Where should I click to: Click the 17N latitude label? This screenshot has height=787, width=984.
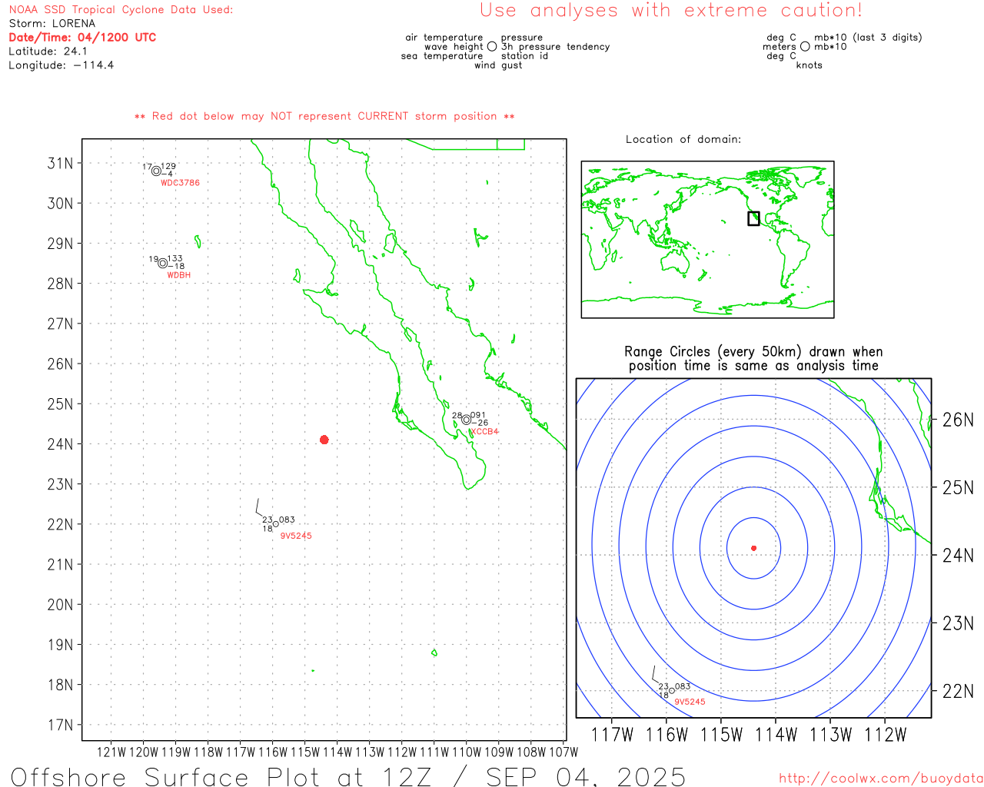tap(61, 725)
